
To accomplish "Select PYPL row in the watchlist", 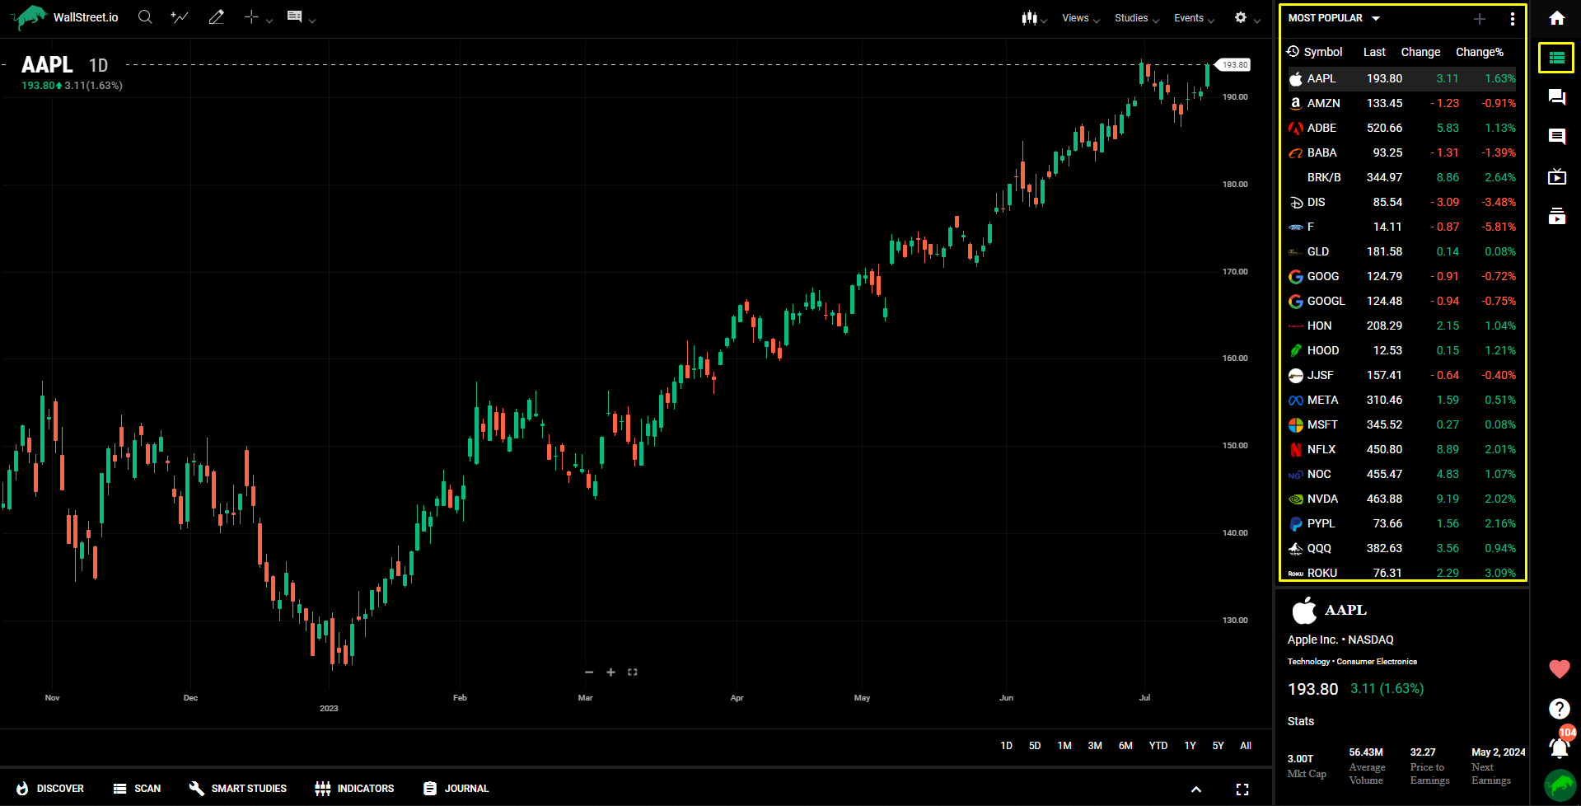I will (x=1401, y=523).
